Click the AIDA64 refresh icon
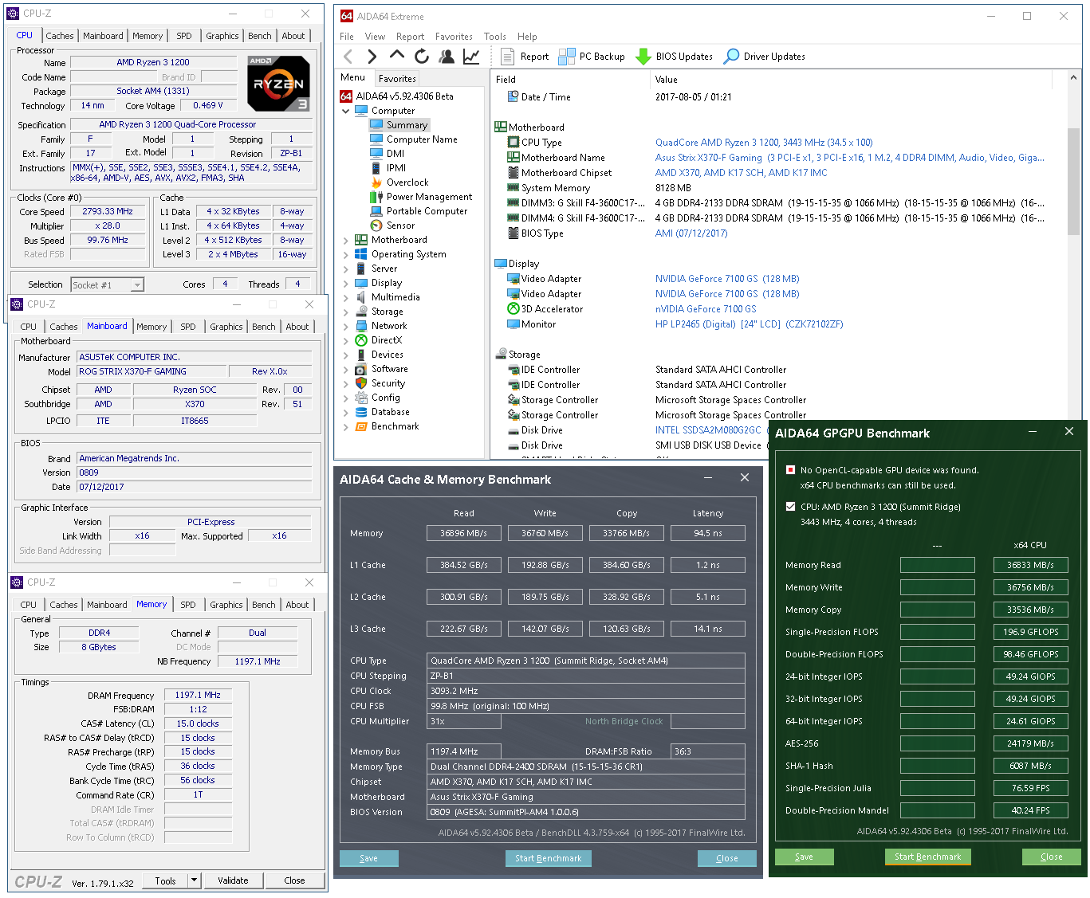 tap(422, 56)
